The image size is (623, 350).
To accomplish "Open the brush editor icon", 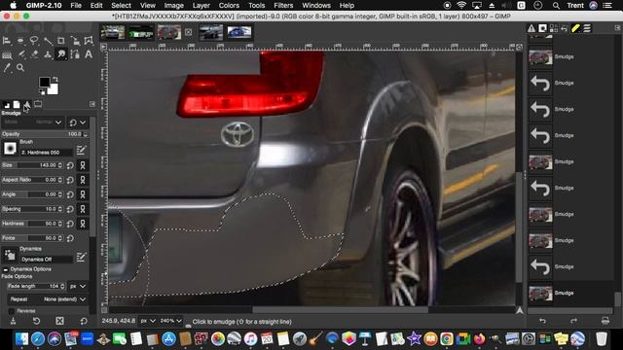I will (81, 150).
